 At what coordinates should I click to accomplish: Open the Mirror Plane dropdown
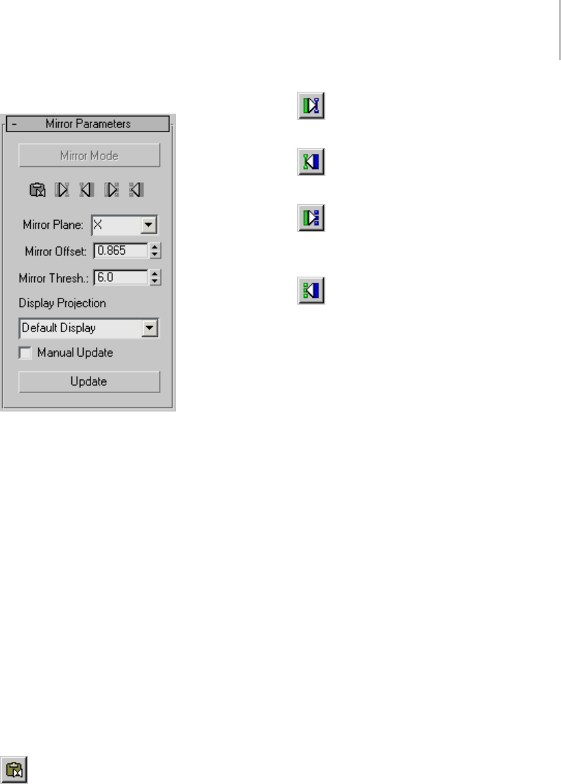pos(149,225)
